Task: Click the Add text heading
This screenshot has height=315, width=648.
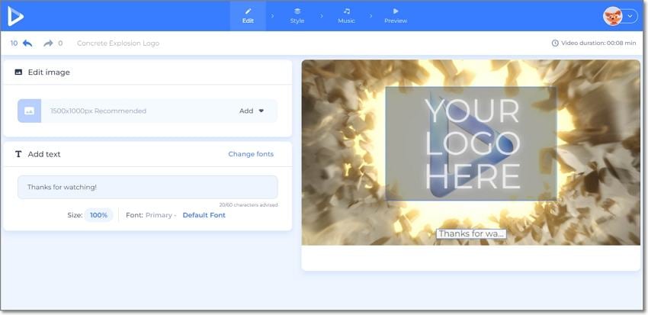Action: pyautogui.click(x=44, y=154)
